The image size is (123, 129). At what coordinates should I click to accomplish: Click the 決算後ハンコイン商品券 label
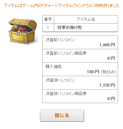[x=66, y=94]
